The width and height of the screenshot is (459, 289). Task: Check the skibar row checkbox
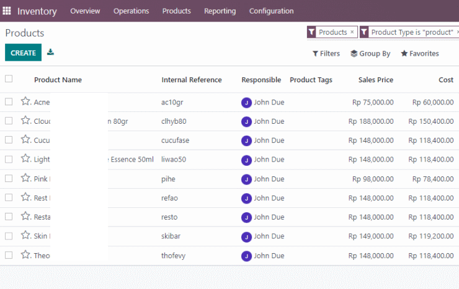pos(9,236)
